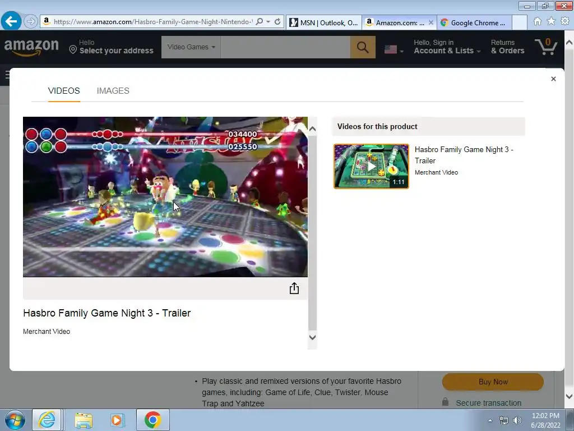This screenshot has height=431, width=574.
Task: Open a new blank tab
Action: [520, 22]
